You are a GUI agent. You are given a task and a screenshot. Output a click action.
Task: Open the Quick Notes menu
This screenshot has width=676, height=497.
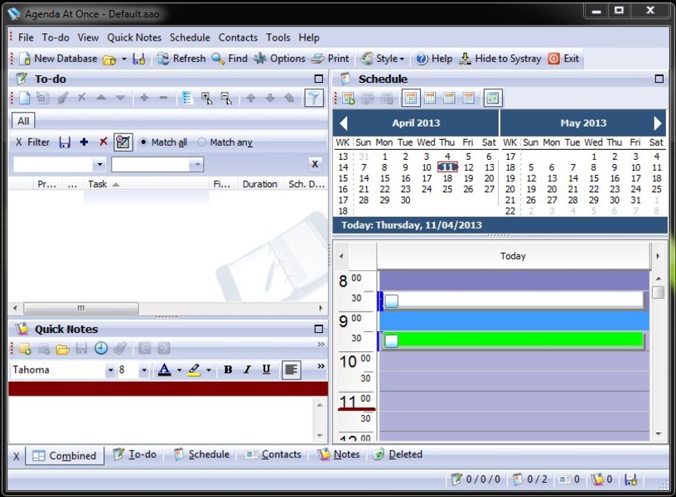point(134,37)
